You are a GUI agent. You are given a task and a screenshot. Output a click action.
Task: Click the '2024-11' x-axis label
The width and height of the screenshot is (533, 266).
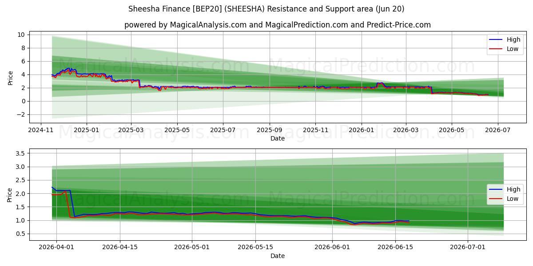pos(41,131)
